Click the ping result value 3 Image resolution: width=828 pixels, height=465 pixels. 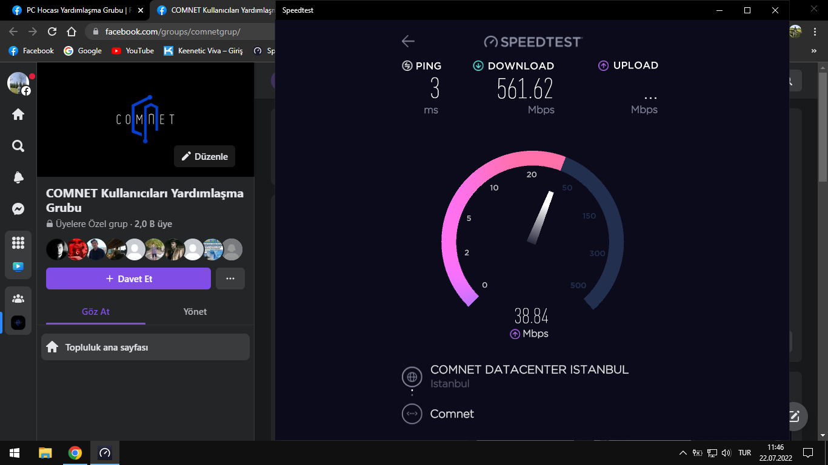[435, 89]
